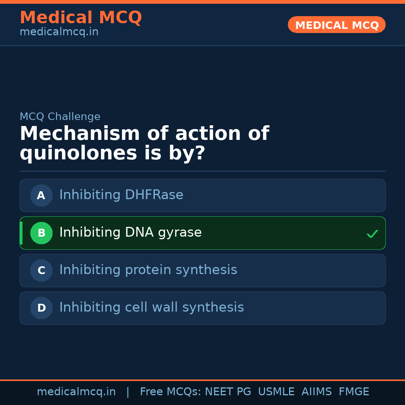The image size is (405, 405).
Task: Choose the 'Inhibiting DNA gyrase' answer text
Action: click(130, 232)
